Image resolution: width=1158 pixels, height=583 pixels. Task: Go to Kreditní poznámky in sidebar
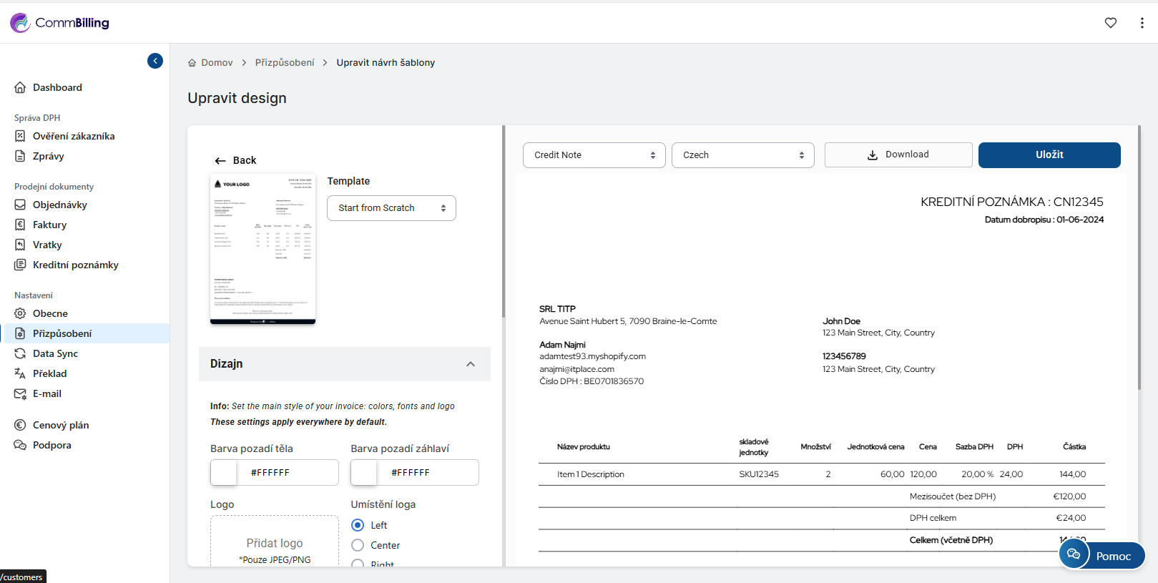(75, 265)
